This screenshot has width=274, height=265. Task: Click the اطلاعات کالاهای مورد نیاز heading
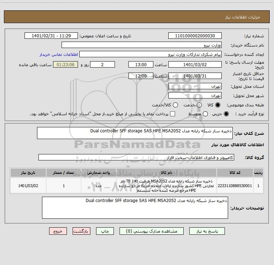pyautogui.click(x=237, y=145)
